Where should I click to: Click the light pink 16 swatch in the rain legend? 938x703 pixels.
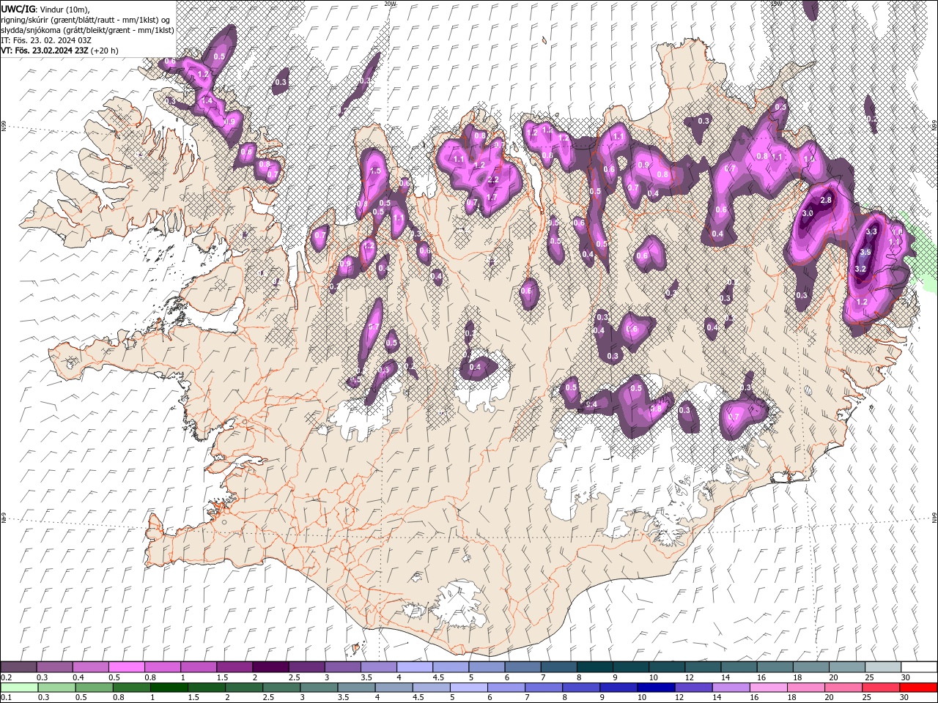pos(768,688)
